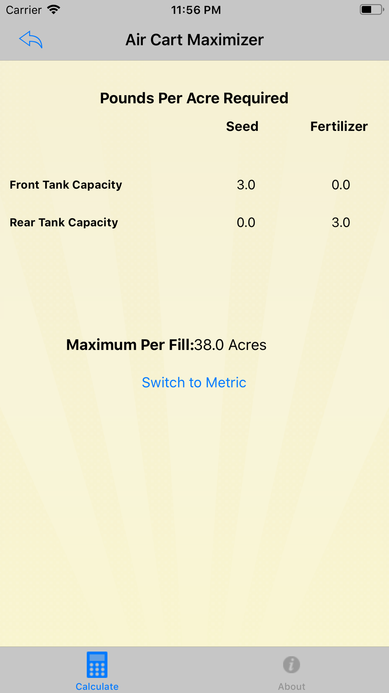Tap the 38.0 Acres result

pyautogui.click(x=230, y=345)
